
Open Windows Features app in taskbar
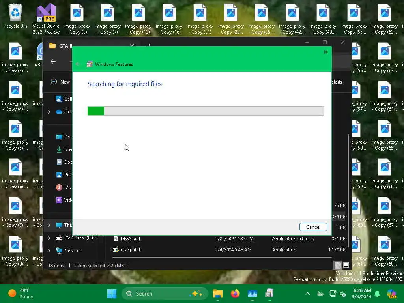pyautogui.click(x=269, y=294)
